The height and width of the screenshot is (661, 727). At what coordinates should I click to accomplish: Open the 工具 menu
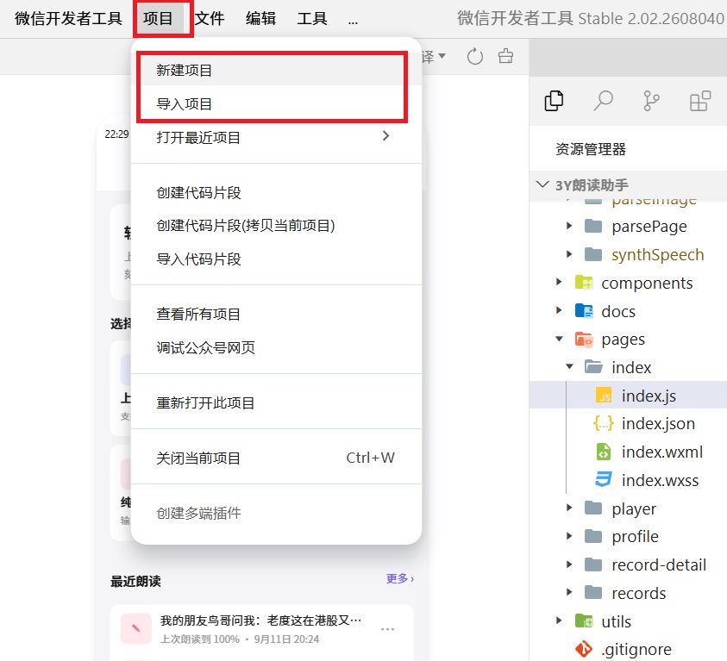coord(312,18)
